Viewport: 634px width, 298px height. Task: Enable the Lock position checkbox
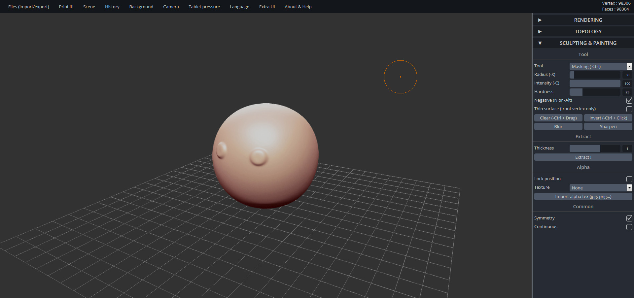(x=629, y=179)
